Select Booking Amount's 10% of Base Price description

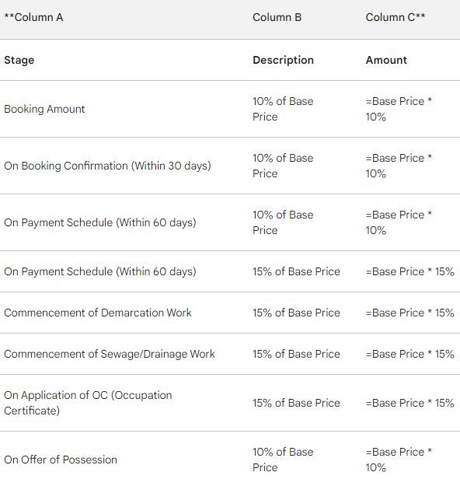283,109
